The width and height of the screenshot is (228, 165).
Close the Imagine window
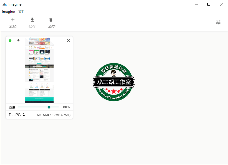(x=221, y=4)
